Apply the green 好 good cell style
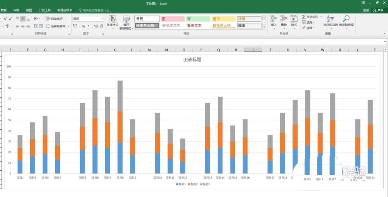The height and width of the screenshot is (197, 388). (x=198, y=19)
